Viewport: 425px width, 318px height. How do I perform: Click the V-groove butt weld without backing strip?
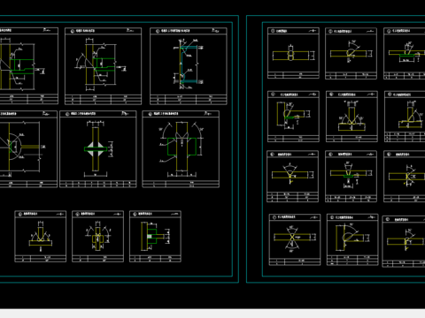point(292,177)
